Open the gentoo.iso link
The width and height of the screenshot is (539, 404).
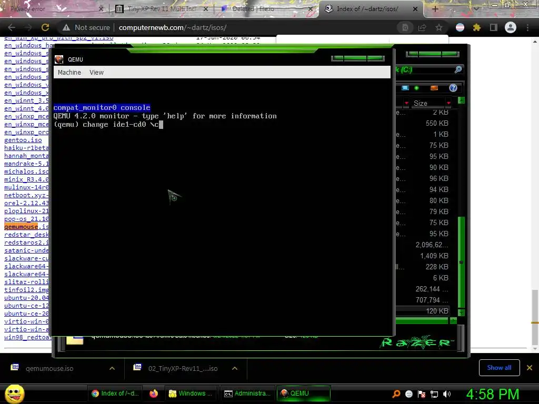[x=23, y=140]
